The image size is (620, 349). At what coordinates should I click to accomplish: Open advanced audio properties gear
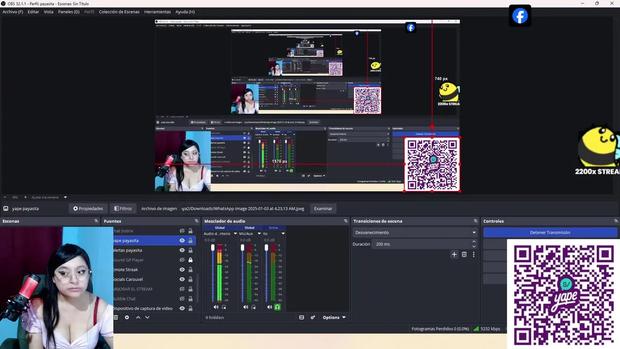313,317
